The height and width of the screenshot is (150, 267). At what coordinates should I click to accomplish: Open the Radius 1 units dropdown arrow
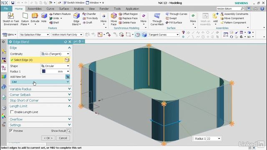point(68,71)
